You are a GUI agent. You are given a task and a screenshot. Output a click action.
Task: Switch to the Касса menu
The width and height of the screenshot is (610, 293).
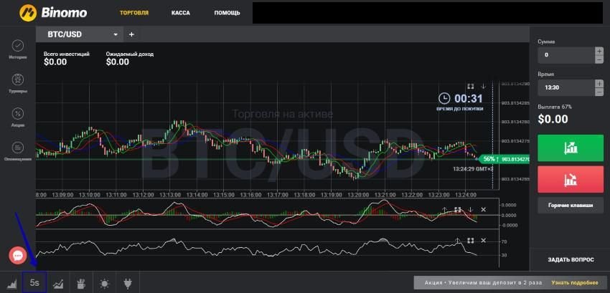coord(181,13)
